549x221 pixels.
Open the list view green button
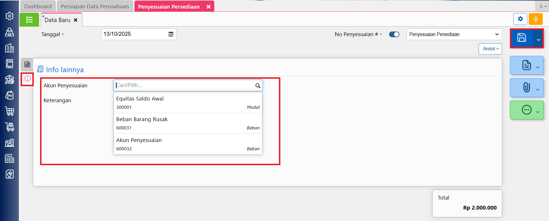point(29,20)
